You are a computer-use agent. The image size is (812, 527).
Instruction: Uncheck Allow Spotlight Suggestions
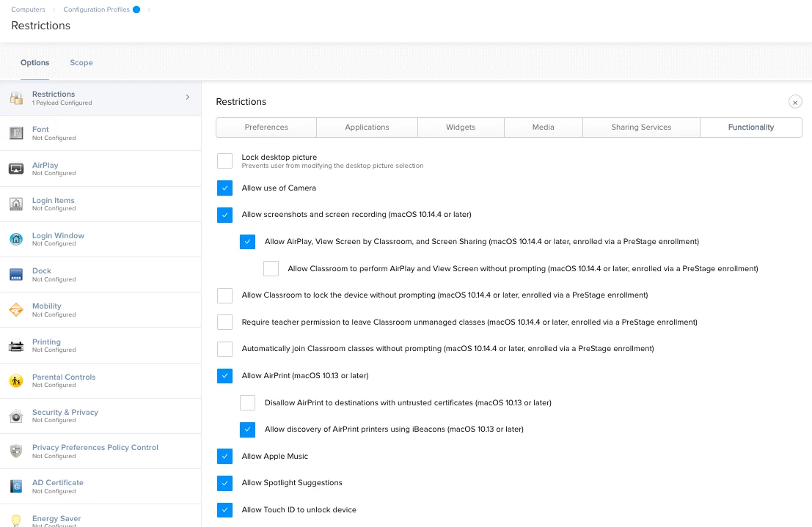click(x=224, y=483)
